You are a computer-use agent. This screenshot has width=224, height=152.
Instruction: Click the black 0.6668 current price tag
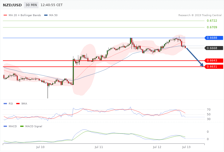point(214,48)
